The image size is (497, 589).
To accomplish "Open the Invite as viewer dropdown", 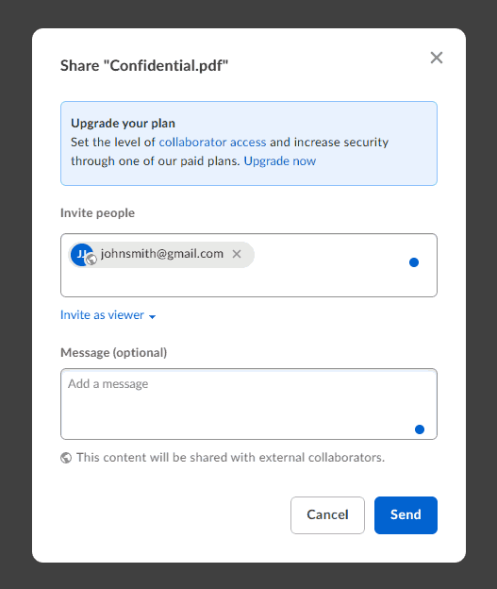I will tap(108, 314).
